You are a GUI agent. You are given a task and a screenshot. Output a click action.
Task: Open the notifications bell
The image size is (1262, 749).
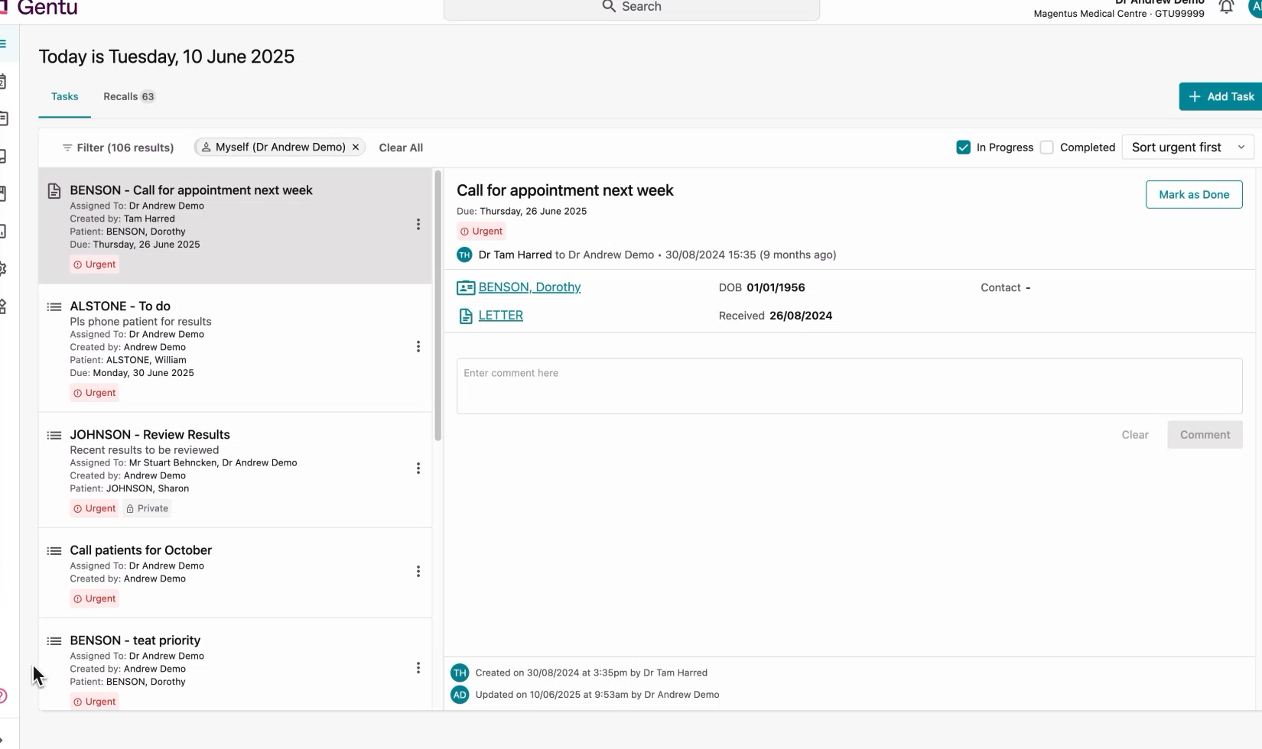pyautogui.click(x=1226, y=7)
